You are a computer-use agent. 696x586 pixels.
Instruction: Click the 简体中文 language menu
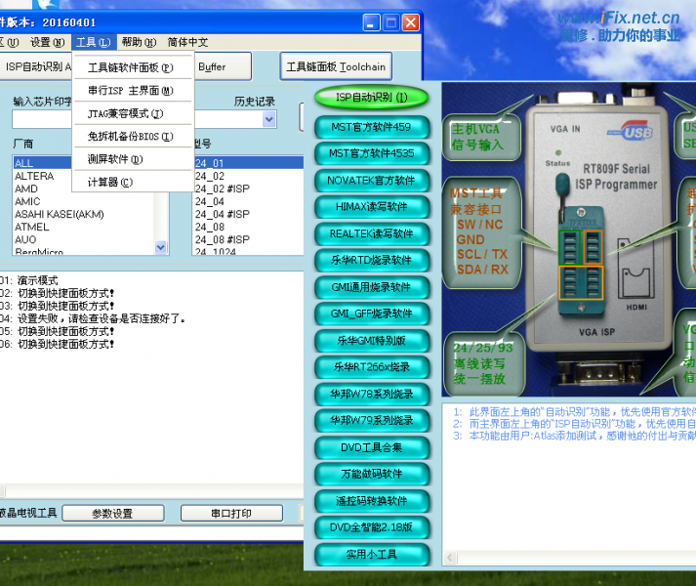click(187, 42)
